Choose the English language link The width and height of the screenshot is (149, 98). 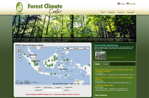(123, 4)
